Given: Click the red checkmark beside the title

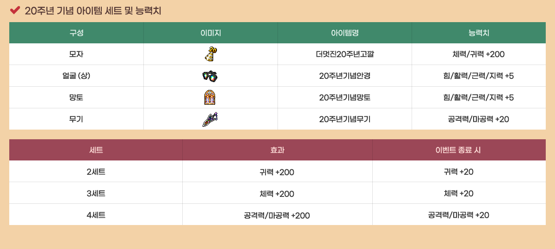Looking at the screenshot, I should pos(15,10).
